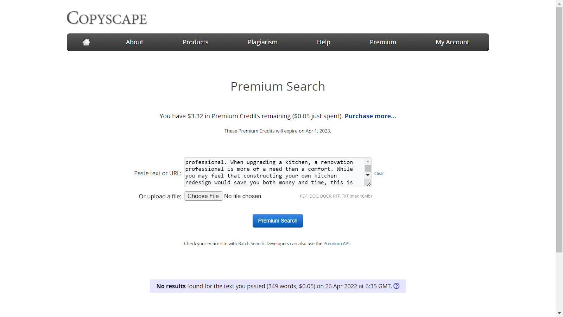563x317 pixels.
Task: Click the 'Paste text or URL:' label
Action: (x=158, y=173)
